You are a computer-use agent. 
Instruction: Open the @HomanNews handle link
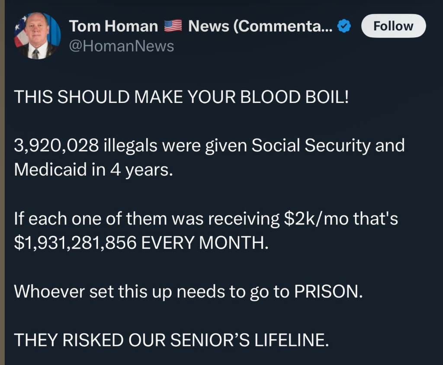[122, 46]
